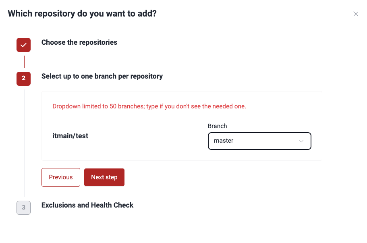The height and width of the screenshot is (243, 367).
Task: Click the 'master' text in branch field
Action: (x=224, y=141)
